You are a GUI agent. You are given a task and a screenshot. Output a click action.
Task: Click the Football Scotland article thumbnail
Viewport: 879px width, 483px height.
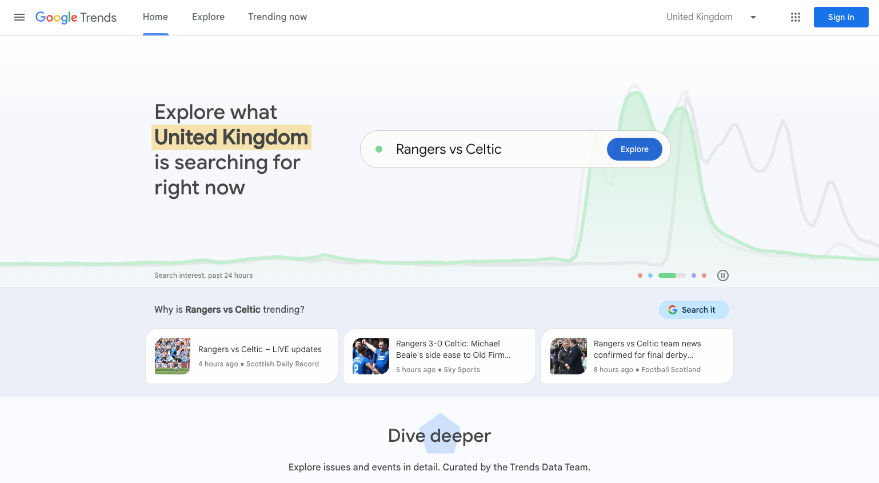(569, 356)
